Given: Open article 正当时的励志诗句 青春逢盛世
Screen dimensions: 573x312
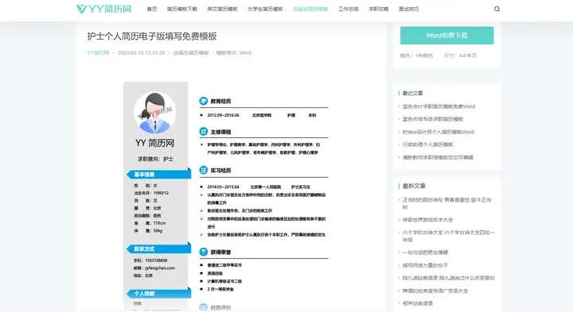Looking at the screenshot, I should point(446,203).
